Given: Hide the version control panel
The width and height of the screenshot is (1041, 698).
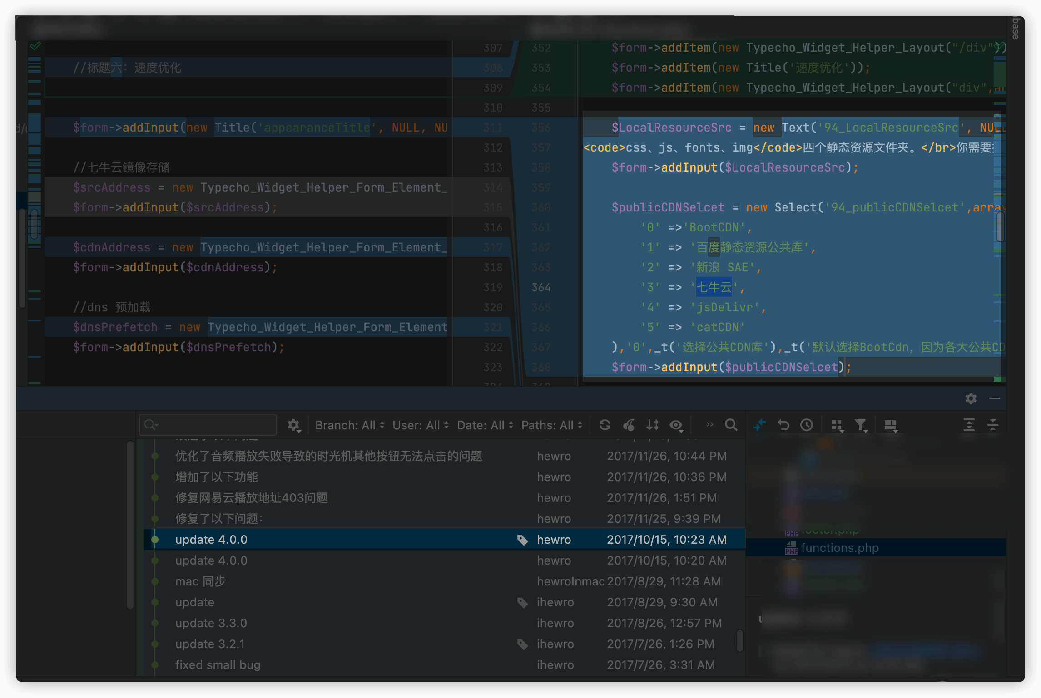Looking at the screenshot, I should pos(995,398).
